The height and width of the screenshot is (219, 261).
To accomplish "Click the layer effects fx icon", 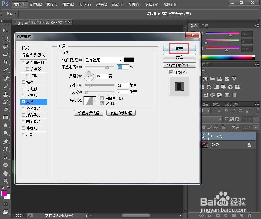I will pos(210,215).
